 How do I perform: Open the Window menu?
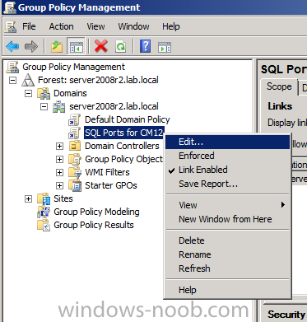coord(133,26)
